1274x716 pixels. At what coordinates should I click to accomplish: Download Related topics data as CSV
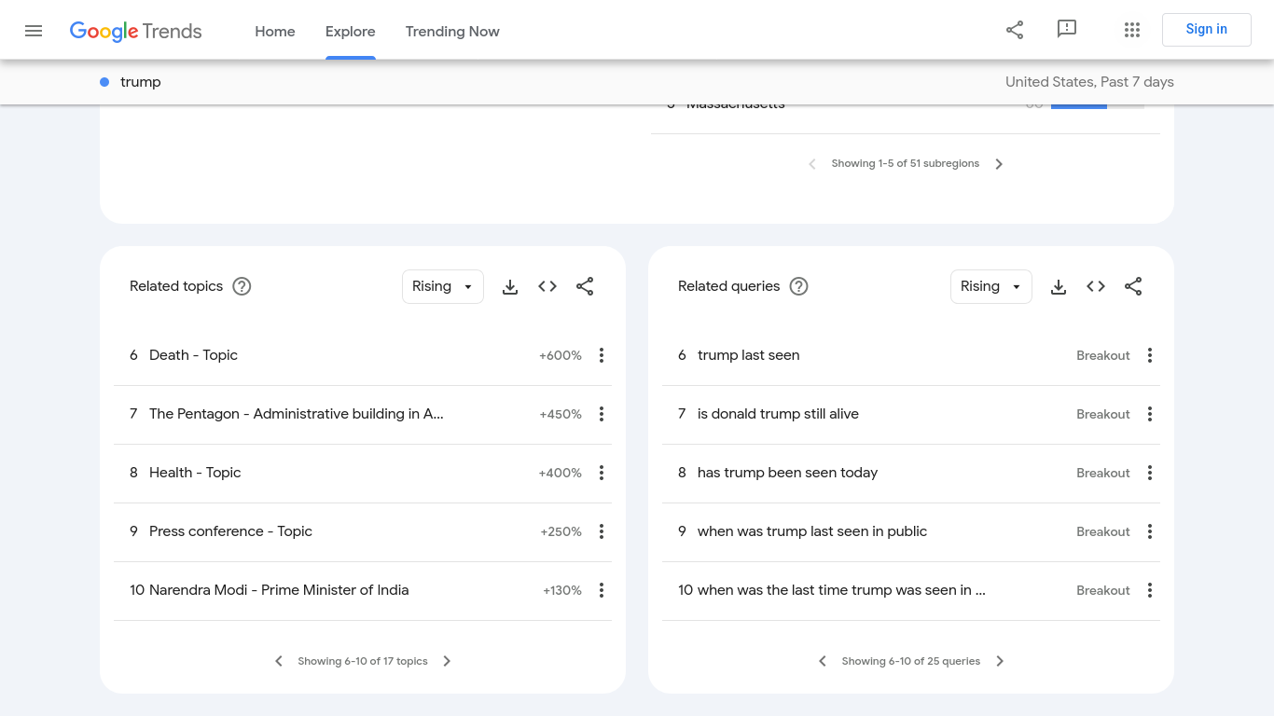[x=510, y=286]
